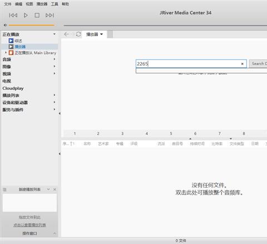Mute audio using the speaker icon

coord(5,25)
